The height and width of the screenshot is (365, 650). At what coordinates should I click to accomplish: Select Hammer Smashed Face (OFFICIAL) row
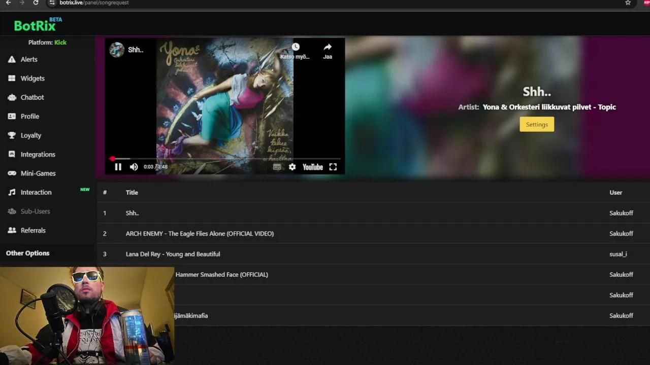tap(373, 274)
